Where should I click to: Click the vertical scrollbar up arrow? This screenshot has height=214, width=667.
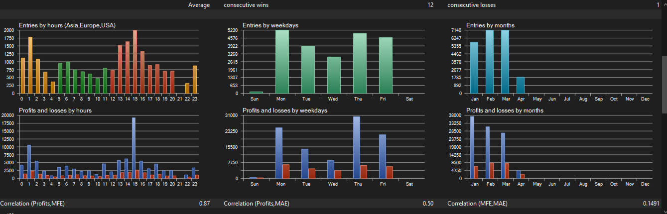664,4
